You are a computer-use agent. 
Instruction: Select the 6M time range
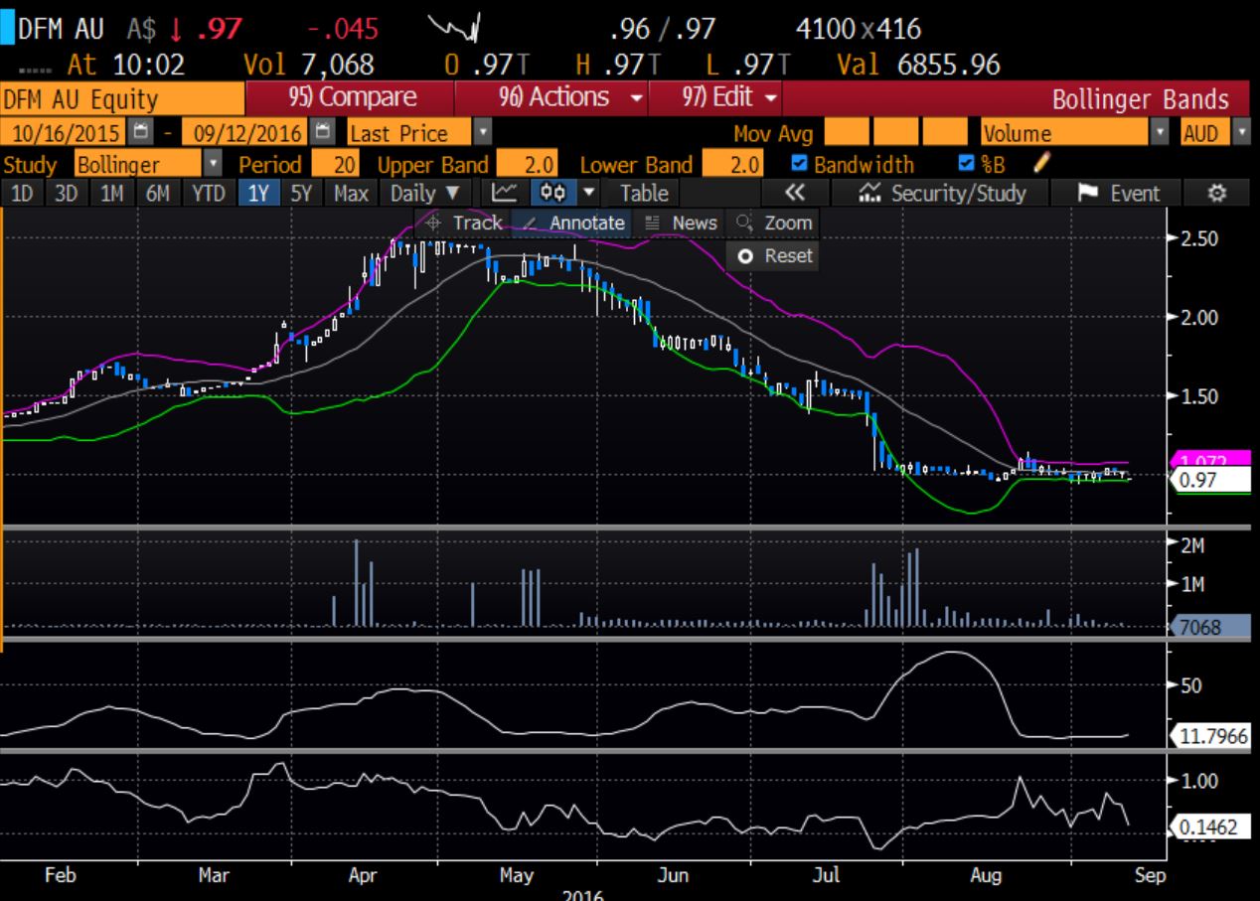(x=158, y=193)
